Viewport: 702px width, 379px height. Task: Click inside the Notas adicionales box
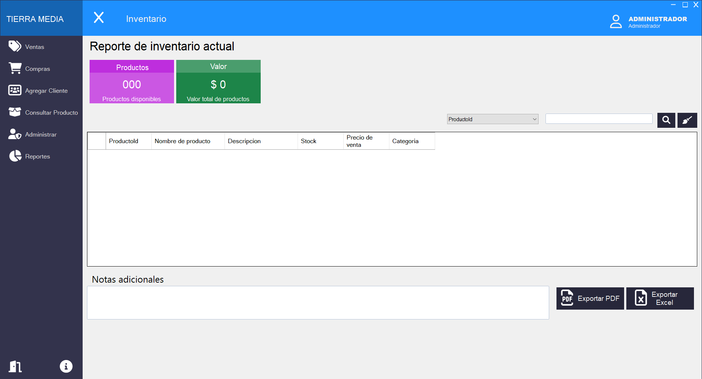[x=318, y=303]
